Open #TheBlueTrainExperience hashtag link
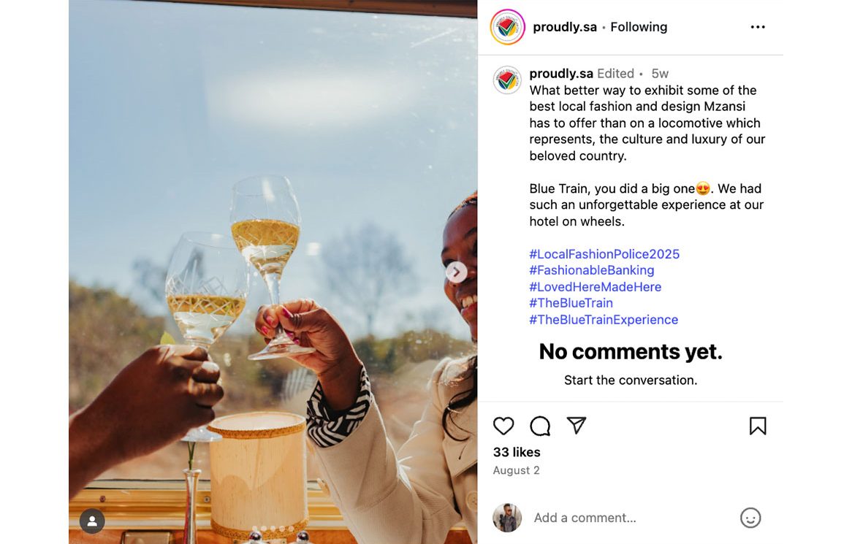852x544 pixels. (x=604, y=320)
